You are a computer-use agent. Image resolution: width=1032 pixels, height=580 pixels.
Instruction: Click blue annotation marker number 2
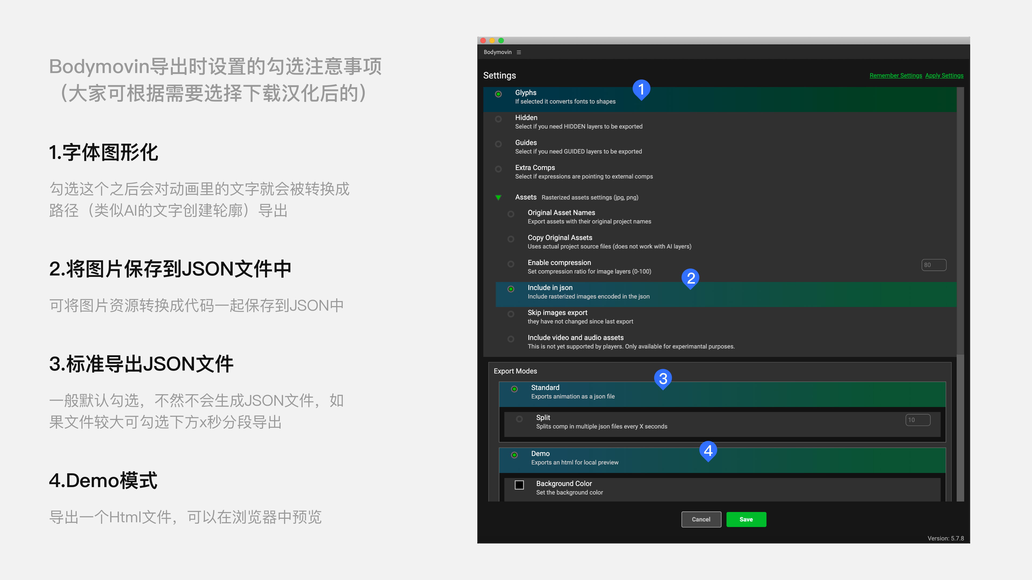(691, 278)
